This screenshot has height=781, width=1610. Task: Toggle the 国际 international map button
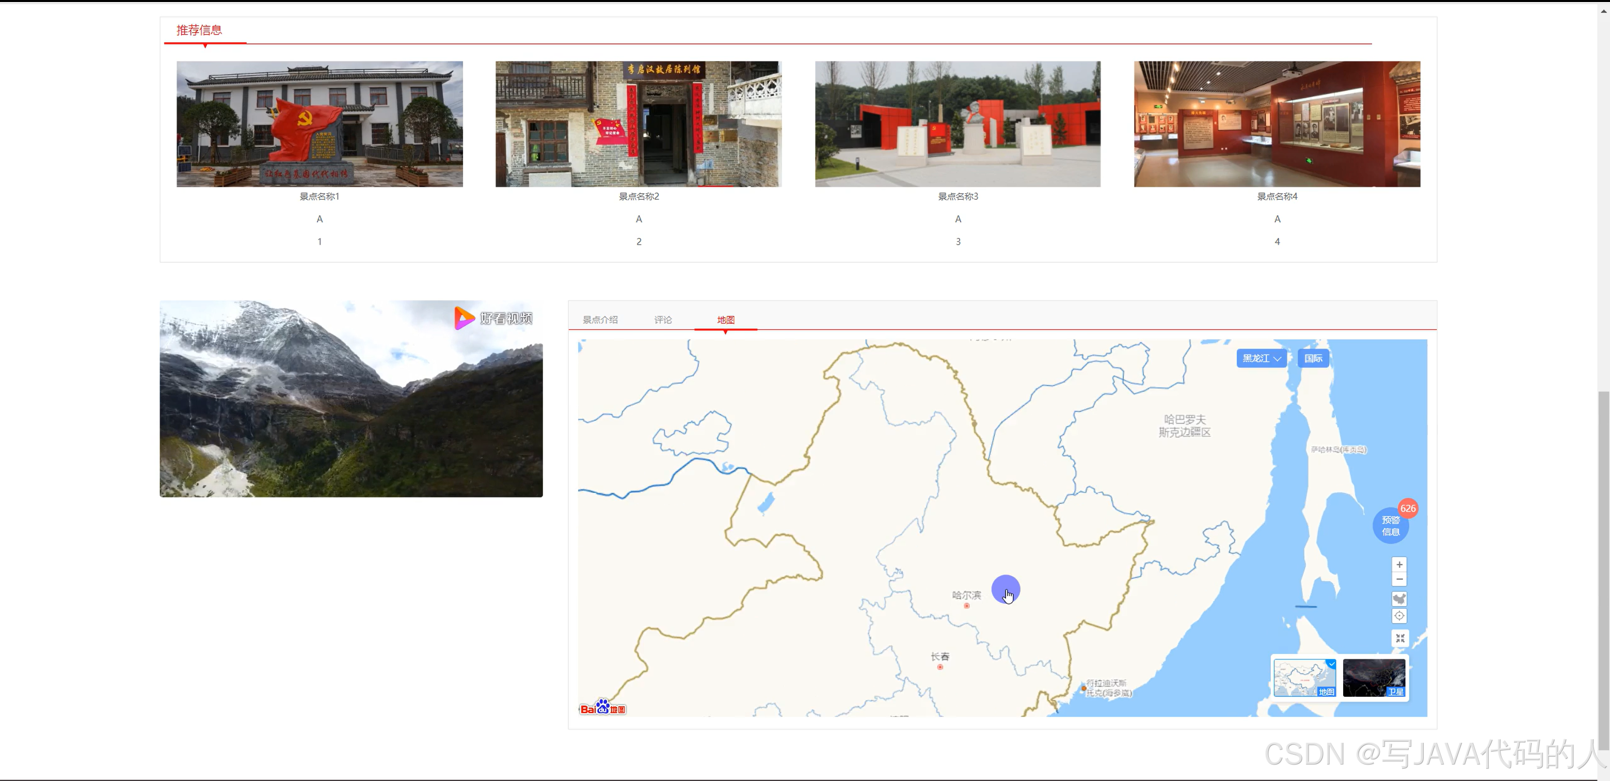[1313, 358]
